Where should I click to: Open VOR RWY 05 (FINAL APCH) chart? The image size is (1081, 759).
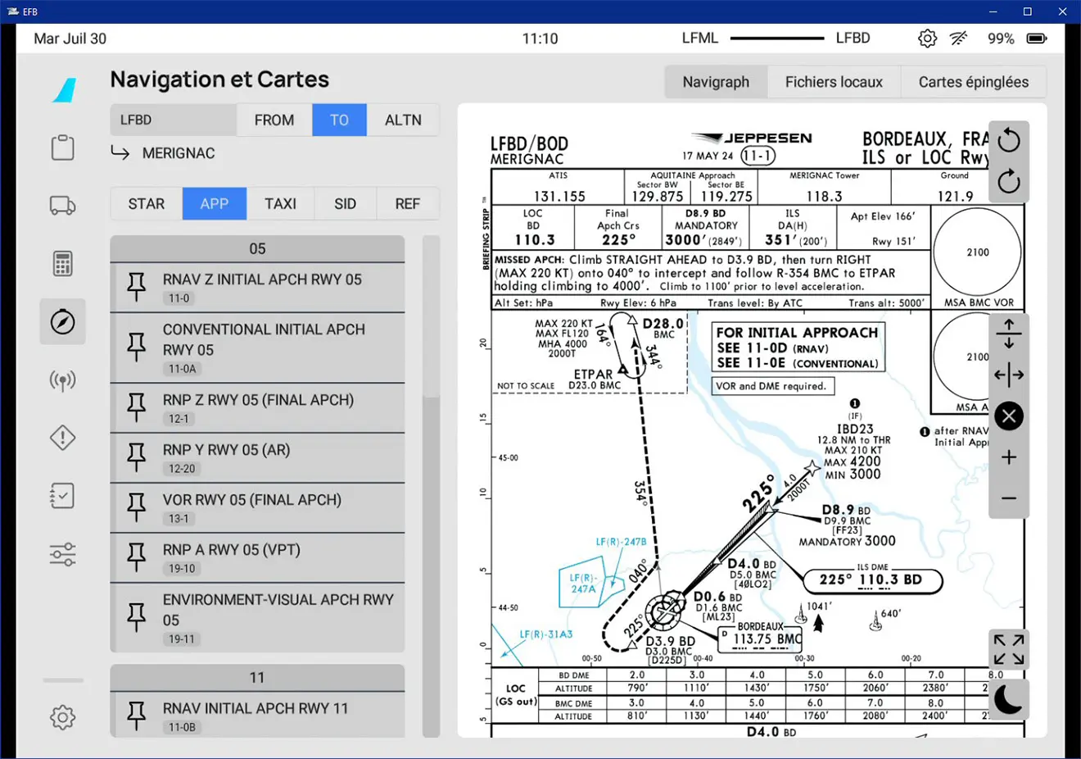[x=257, y=508]
